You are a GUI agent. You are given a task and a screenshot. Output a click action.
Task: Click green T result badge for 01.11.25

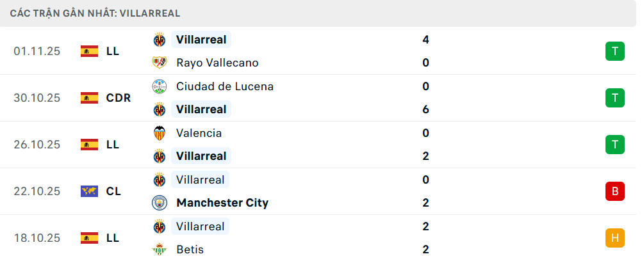pyautogui.click(x=614, y=51)
